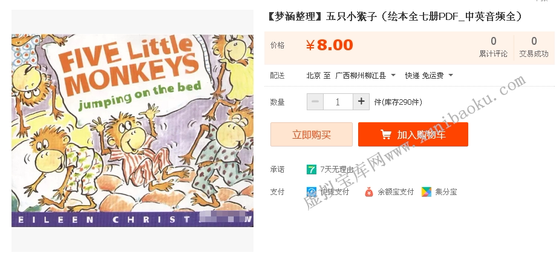Increase quantity with the plus button

(x=361, y=102)
